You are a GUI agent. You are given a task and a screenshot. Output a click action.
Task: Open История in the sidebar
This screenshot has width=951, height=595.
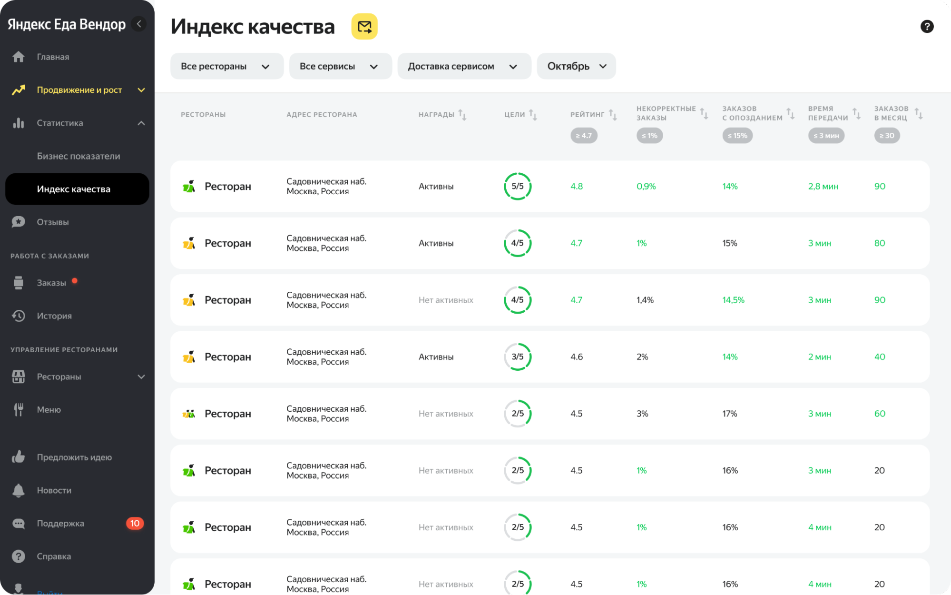[54, 316]
